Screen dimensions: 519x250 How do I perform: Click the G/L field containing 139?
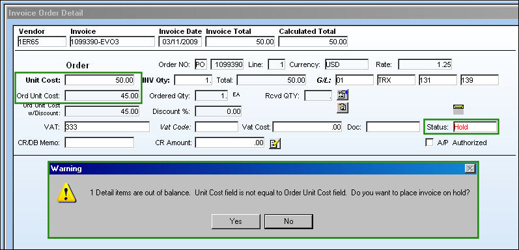pos(479,80)
